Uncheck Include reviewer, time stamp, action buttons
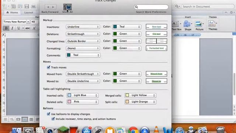 (x=53, y=119)
